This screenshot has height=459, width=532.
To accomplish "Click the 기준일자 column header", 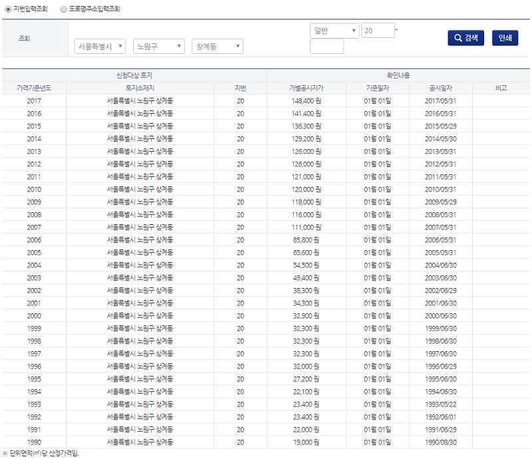I will [x=377, y=88].
